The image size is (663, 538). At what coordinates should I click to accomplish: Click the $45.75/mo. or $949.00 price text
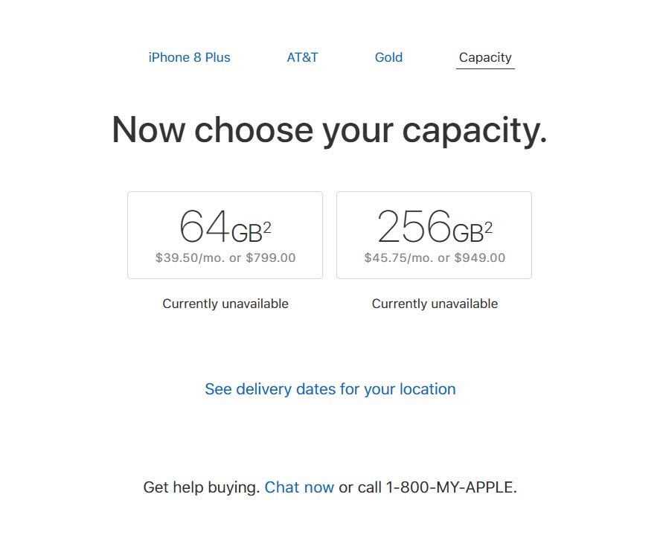click(x=435, y=258)
